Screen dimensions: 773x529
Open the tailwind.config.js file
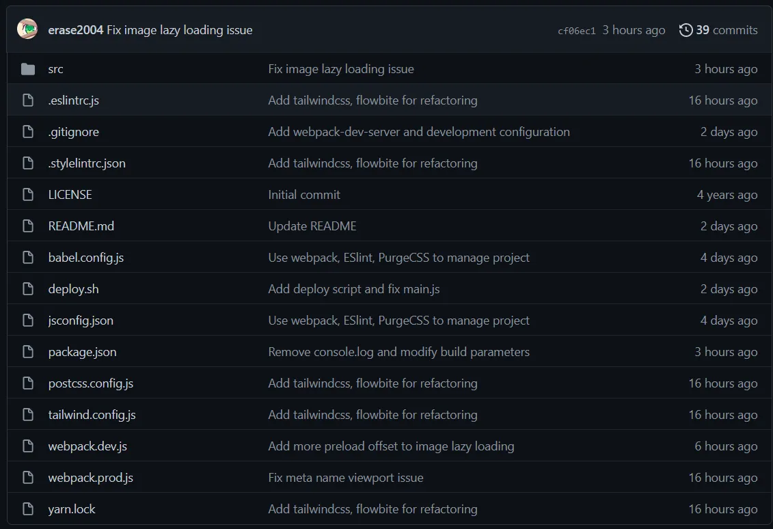[x=92, y=415]
